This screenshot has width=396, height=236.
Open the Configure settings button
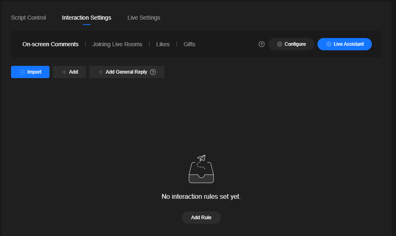[x=291, y=44]
